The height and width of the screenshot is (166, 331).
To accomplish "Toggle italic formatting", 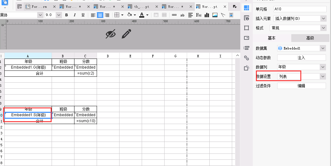I will 74,15.
